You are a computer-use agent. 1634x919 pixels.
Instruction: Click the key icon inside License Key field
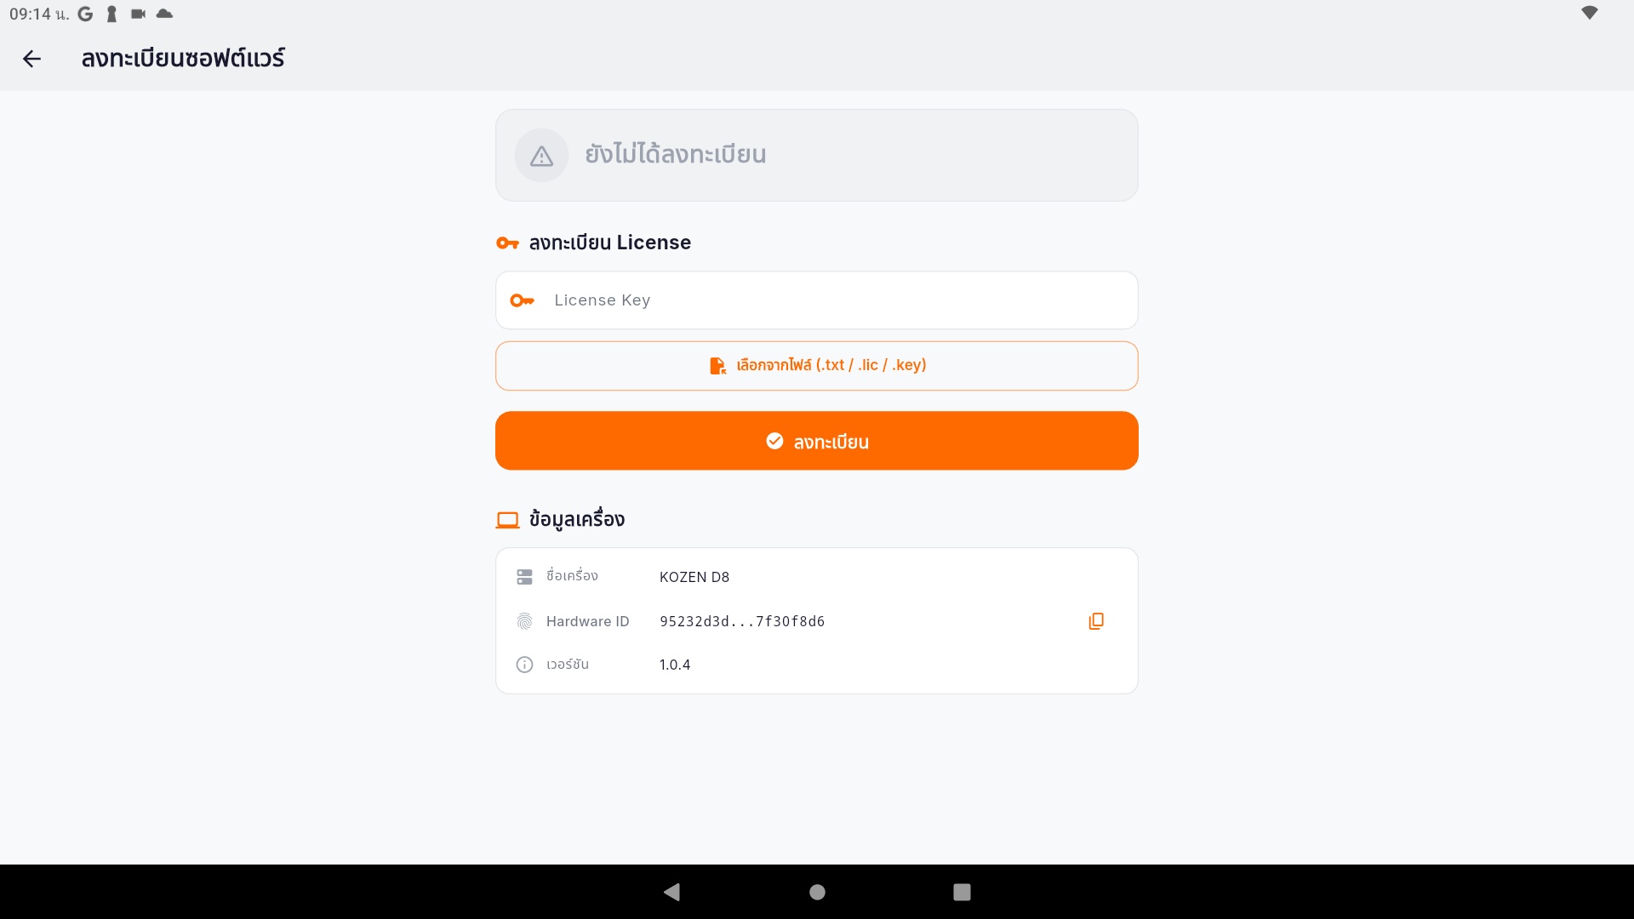point(522,300)
